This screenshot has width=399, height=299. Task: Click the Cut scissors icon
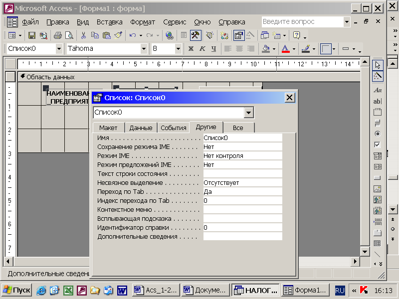(83, 35)
